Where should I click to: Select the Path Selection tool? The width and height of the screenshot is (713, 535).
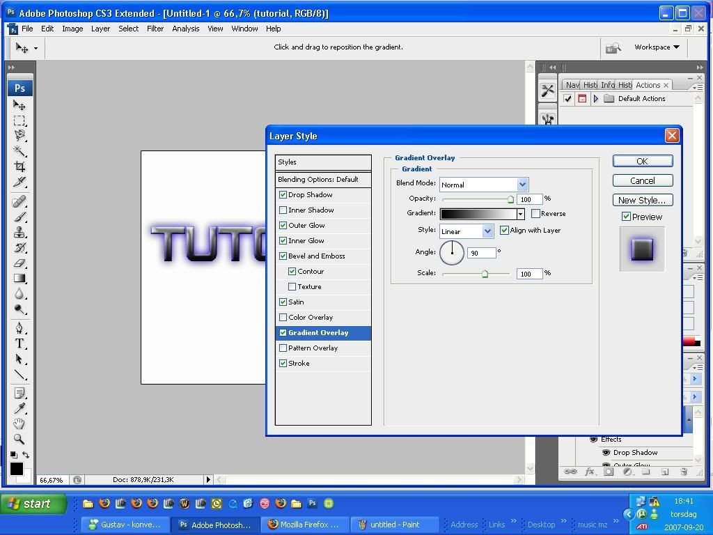pos(19,359)
